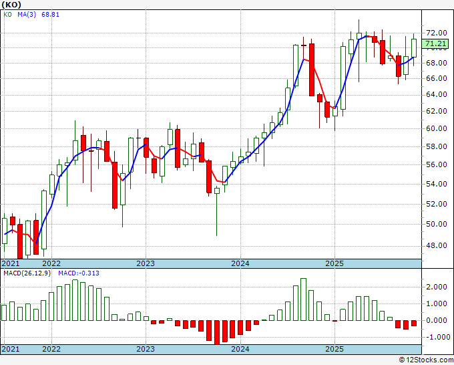Click the MACD:-0.313 value label
454x365 pixels.
(x=79, y=273)
